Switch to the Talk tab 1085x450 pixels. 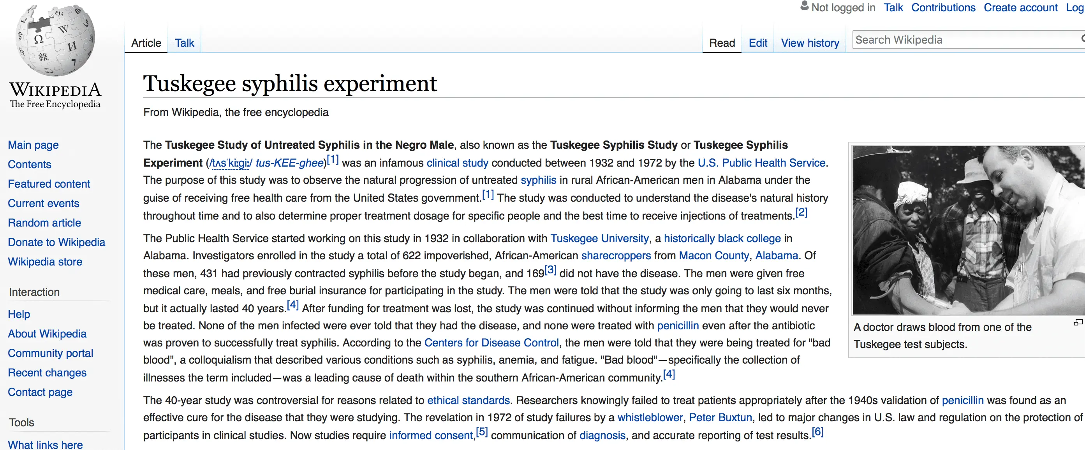[185, 43]
